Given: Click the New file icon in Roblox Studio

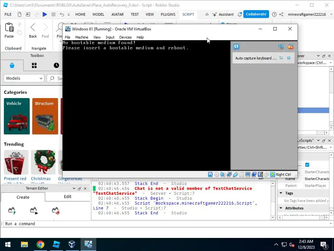Looking at the screenshot, I should pos(19,14).
